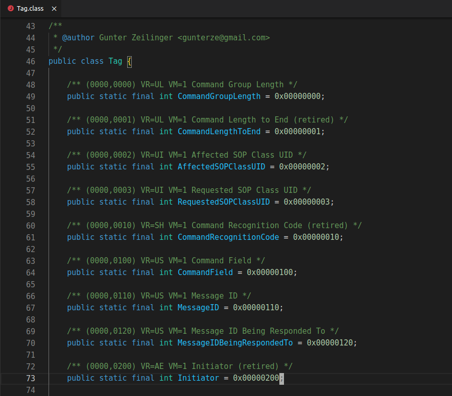Click the value 0x00000110
The width and height of the screenshot is (452, 396).
pos(256,307)
